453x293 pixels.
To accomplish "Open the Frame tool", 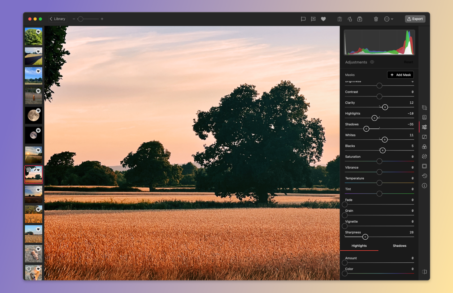I will pyautogui.click(x=424, y=166).
